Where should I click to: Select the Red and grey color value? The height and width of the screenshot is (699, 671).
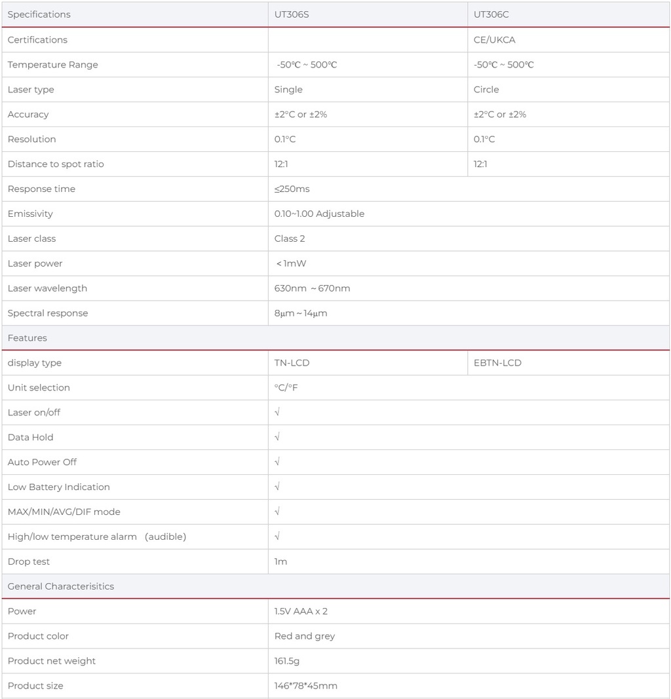pos(305,636)
